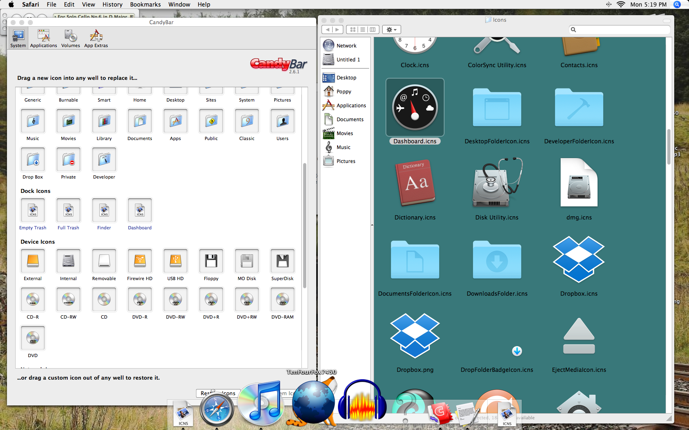
Task: Click the DVD-RAM disc icon well
Action: [283, 300]
